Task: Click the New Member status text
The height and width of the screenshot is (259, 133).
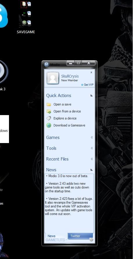Action: (70, 80)
